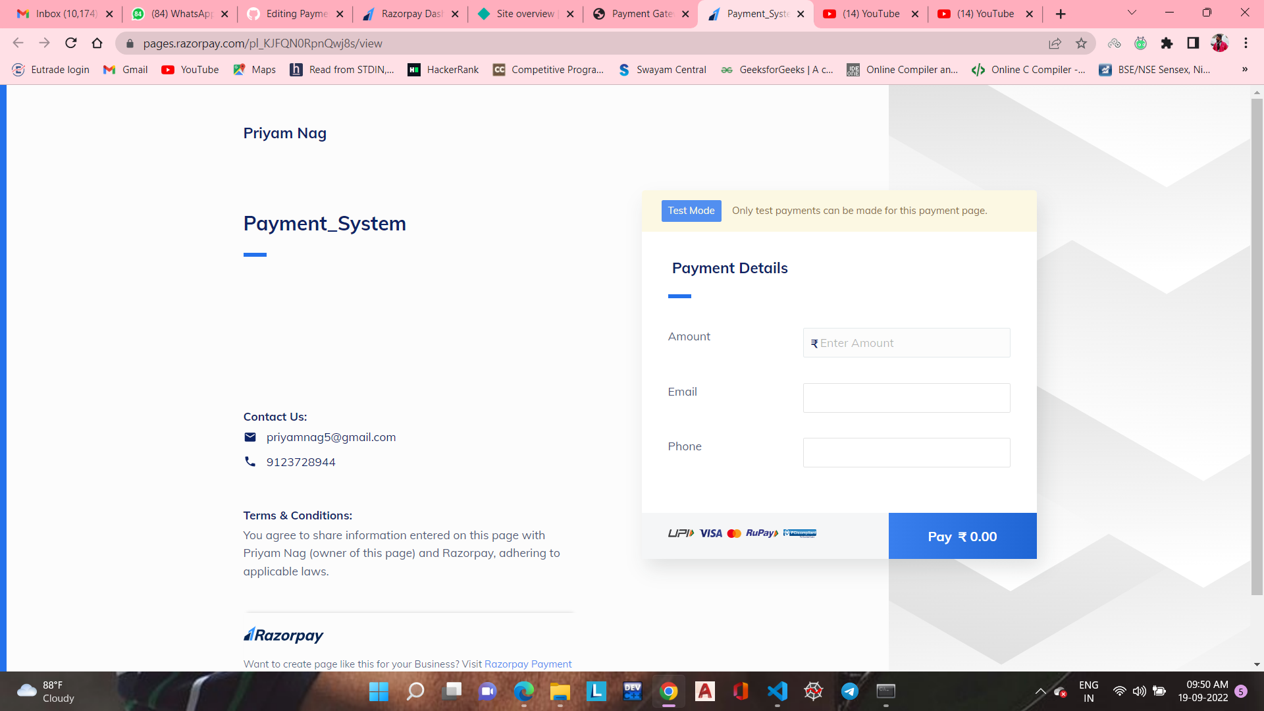Screen dimensions: 1264x711
Task: Open Telegram from the taskbar
Action: (849, 692)
